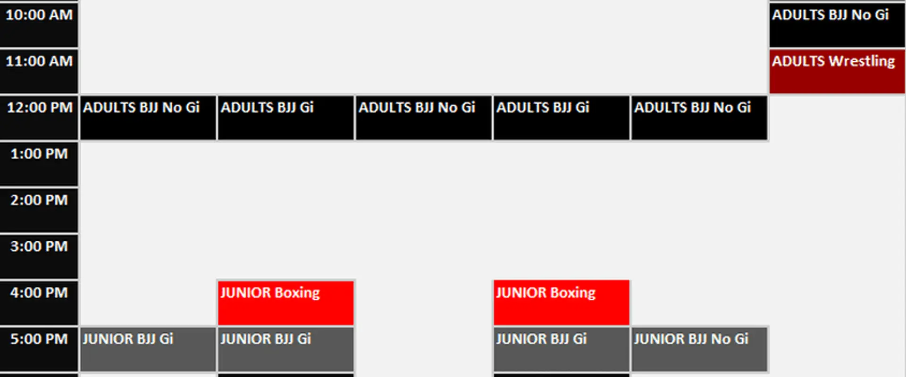Open the 10:00 AM ADULTS BJJ No Gi class
The height and width of the screenshot is (377, 906).
coord(837,24)
